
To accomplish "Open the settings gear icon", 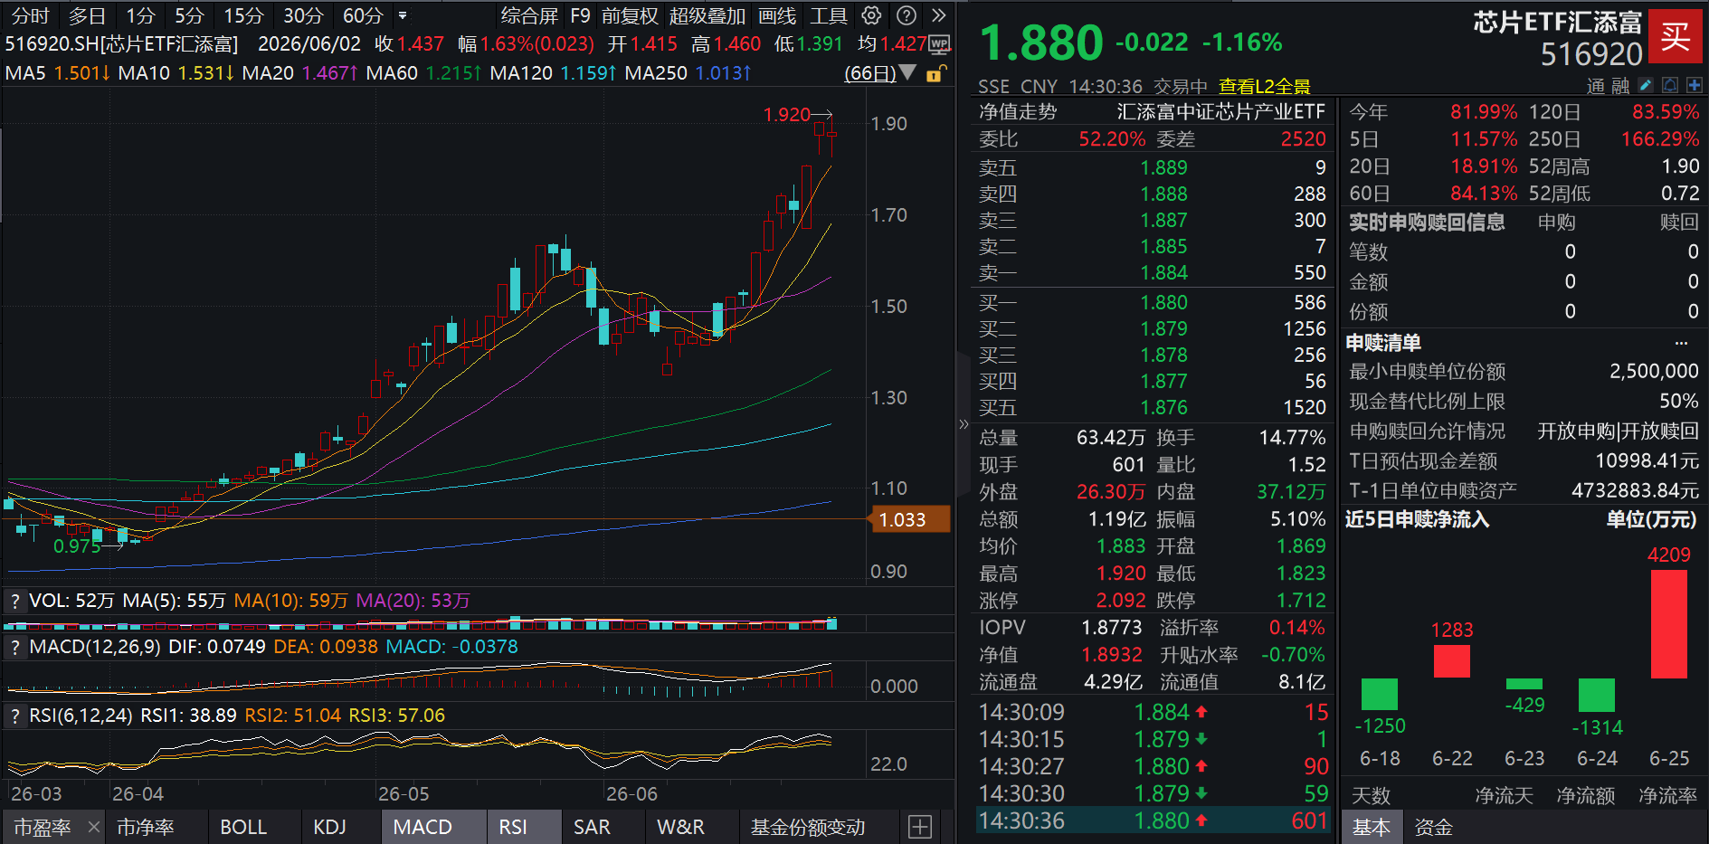I will 871,15.
